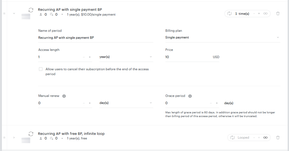289x151 pixels.
Task: Delete the single payment BP period
Action: point(278,13)
